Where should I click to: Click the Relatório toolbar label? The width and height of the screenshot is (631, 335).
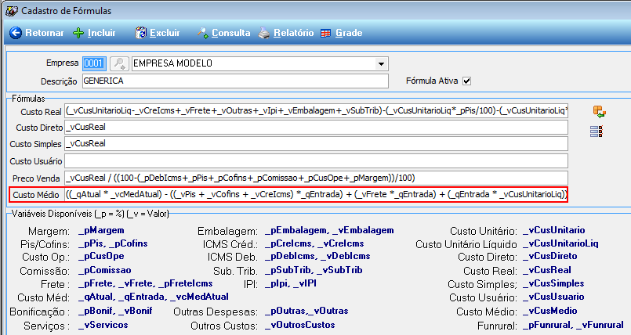293,33
